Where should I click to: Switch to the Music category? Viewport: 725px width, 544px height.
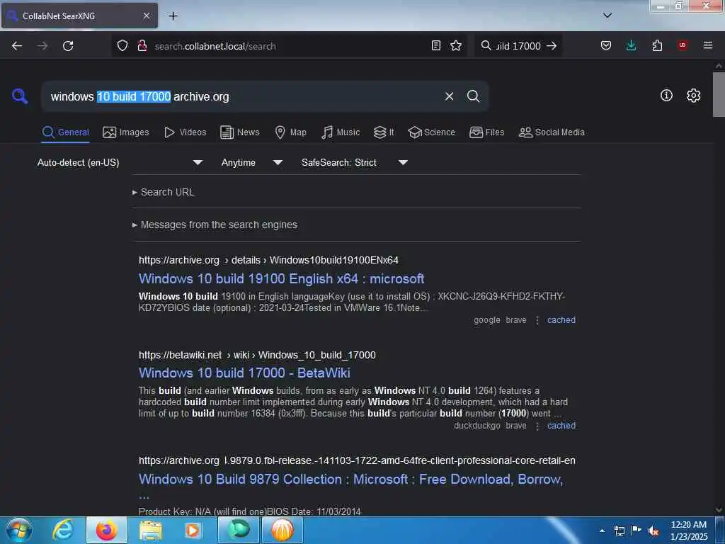pos(341,132)
